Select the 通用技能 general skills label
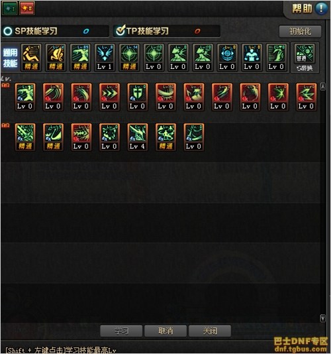The image size is (331, 354). (x=11, y=58)
